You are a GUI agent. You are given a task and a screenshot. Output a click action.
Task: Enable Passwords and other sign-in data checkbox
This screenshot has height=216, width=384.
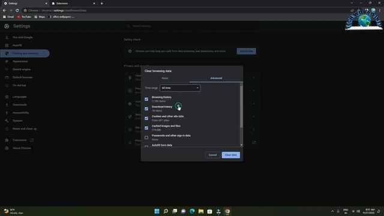pyautogui.click(x=146, y=137)
